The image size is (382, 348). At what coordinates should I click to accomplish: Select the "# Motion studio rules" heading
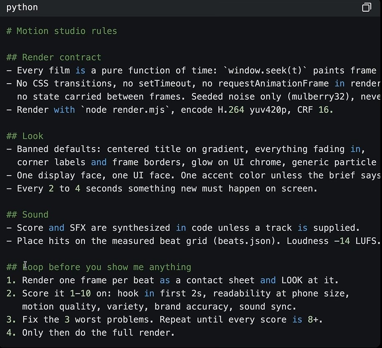[62, 31]
